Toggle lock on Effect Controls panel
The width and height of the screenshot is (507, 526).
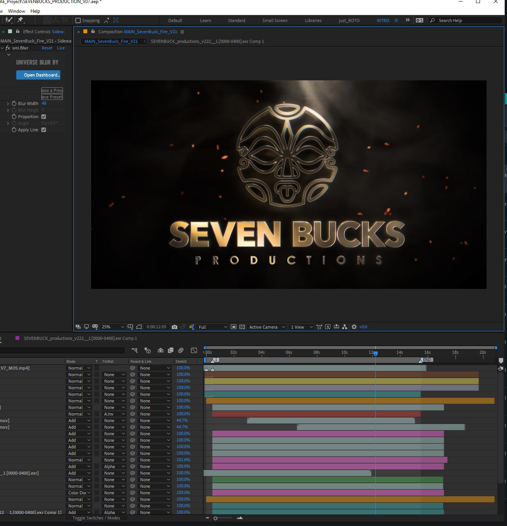pos(18,31)
